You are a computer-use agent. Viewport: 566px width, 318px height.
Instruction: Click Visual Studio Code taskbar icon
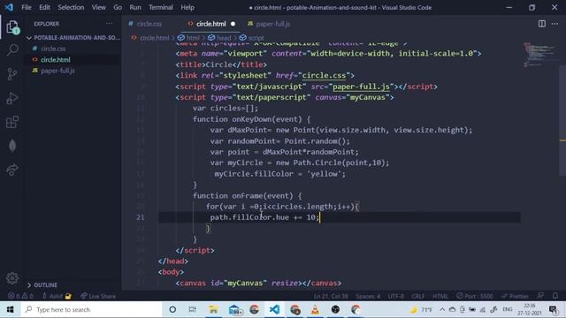pos(274,309)
